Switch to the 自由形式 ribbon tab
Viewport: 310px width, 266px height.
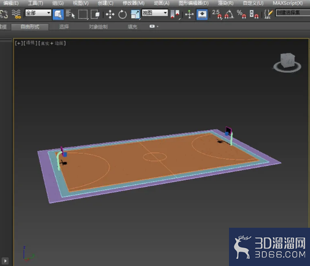pos(30,26)
